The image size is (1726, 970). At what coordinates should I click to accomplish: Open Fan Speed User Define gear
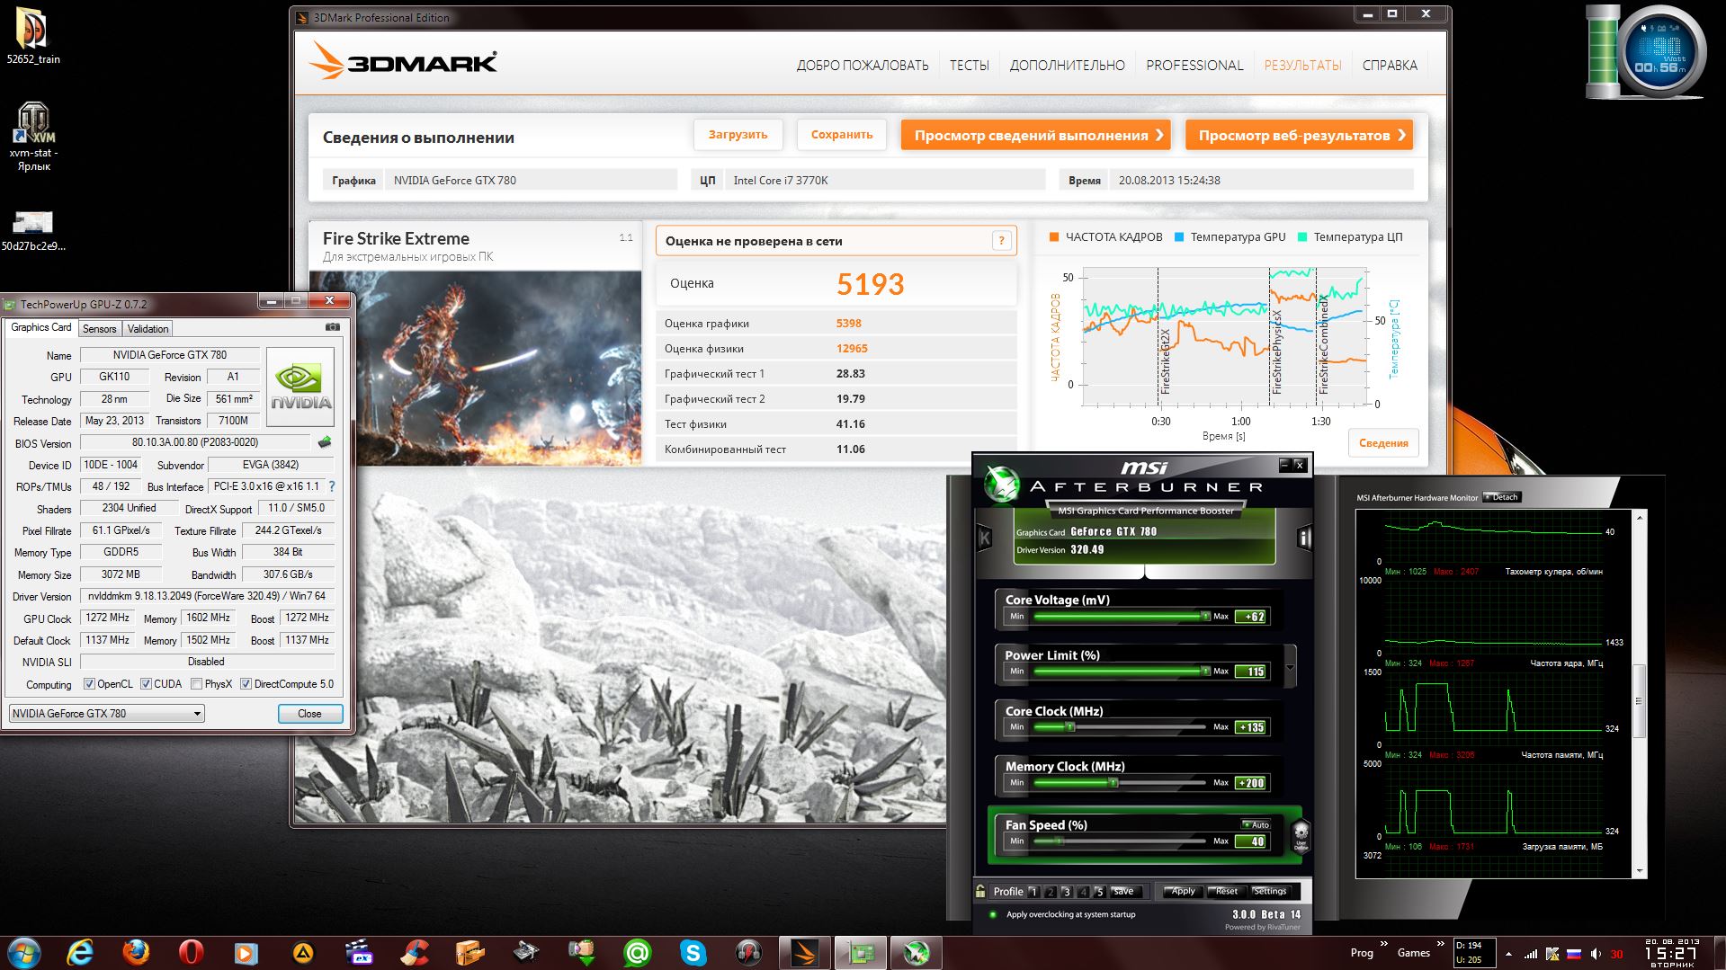pos(1301,836)
